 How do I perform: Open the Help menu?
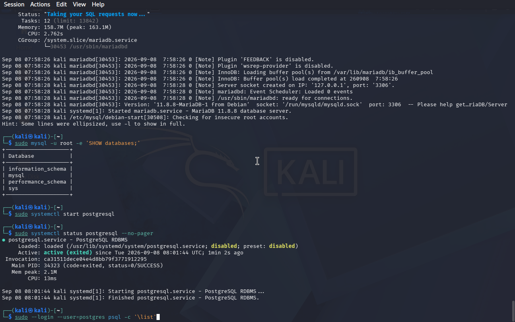click(x=98, y=4)
